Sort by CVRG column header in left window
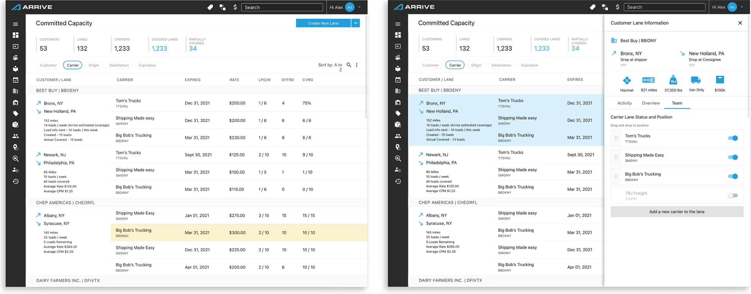This screenshot has height=294, width=751. click(308, 80)
